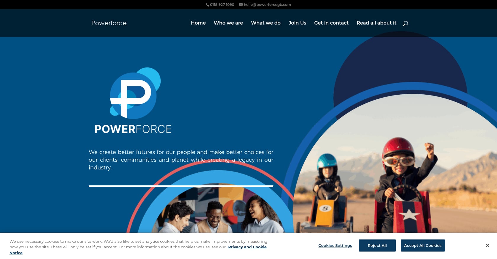Click the email envelope icon
Viewport: 497px width, 259px height.
(x=241, y=4)
